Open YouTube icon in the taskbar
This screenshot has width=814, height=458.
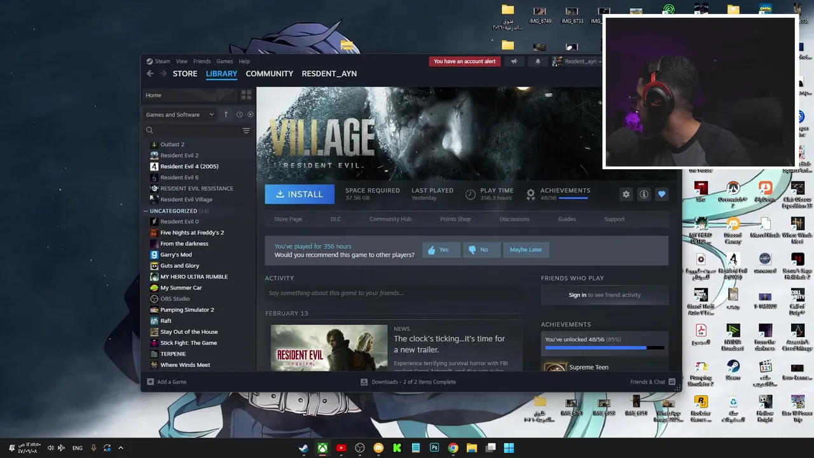click(341, 448)
